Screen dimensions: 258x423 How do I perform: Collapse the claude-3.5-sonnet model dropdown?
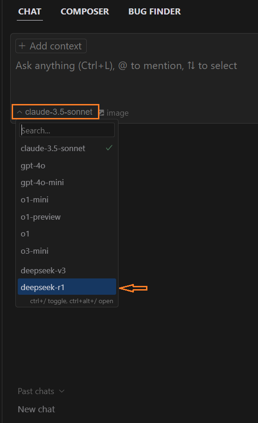[x=56, y=111]
